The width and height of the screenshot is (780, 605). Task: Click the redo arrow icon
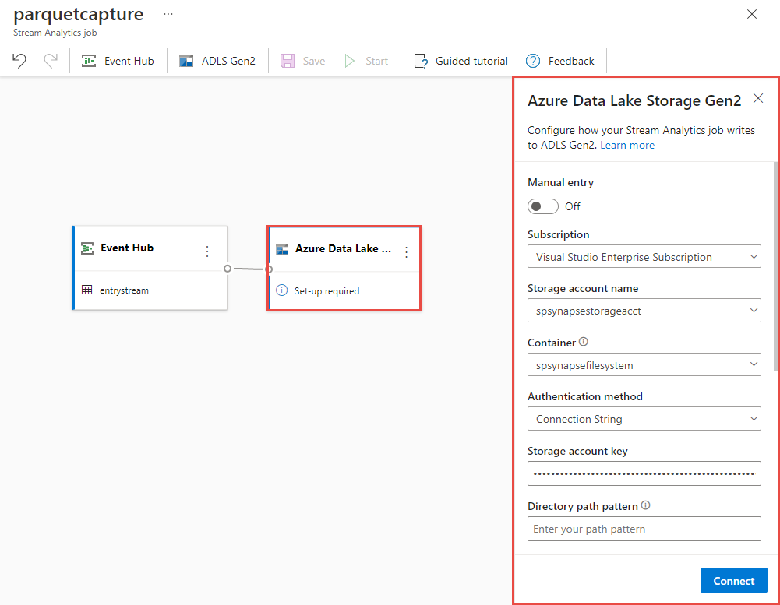tap(51, 61)
